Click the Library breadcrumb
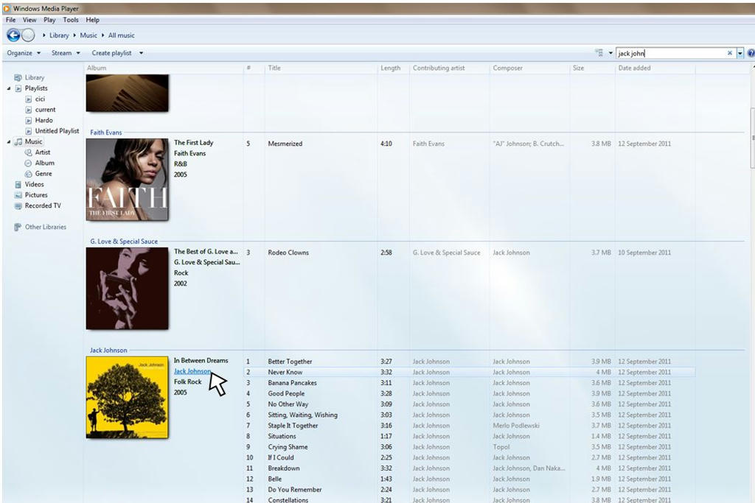 [x=59, y=35]
